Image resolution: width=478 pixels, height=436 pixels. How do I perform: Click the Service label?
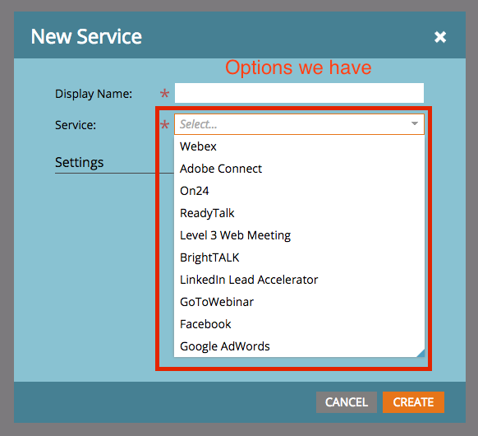(76, 125)
